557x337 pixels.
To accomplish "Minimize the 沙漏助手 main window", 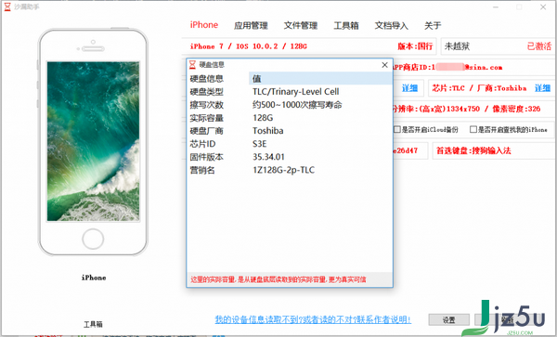I will coord(496,6).
